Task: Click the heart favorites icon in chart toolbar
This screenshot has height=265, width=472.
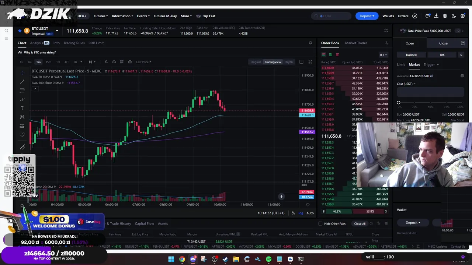Action: (x=22, y=135)
